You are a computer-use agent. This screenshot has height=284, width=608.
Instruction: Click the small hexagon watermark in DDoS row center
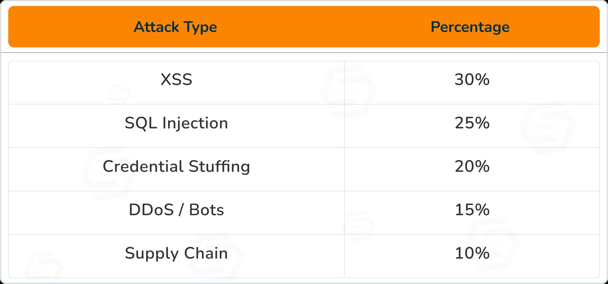pos(359,226)
